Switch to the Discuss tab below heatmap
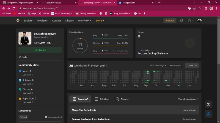Viewport: 220px width, 123px height. (x=122, y=99)
